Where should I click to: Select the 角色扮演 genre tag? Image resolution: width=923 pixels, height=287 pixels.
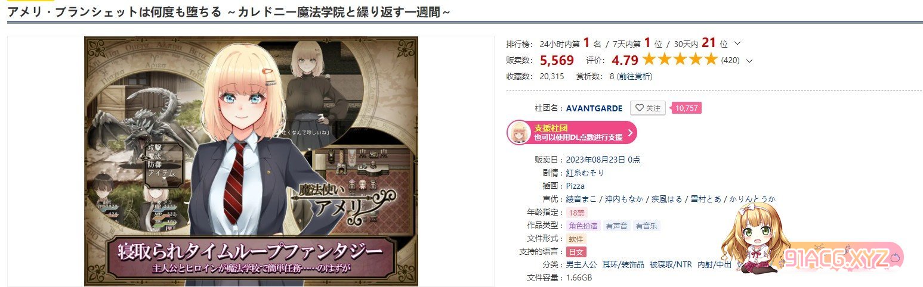[582, 226]
